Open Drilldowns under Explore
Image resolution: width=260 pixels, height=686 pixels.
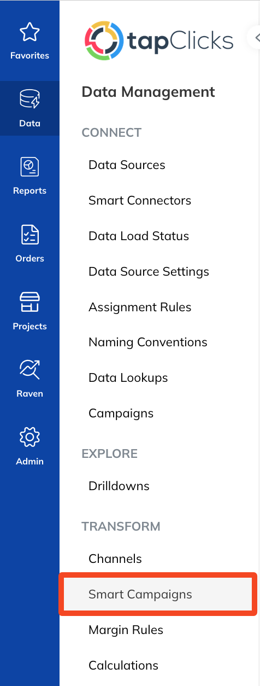(119, 486)
